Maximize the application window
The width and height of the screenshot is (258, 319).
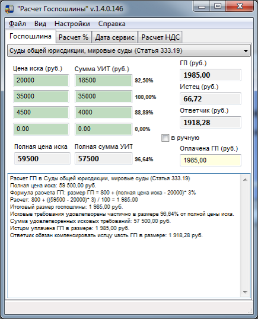tap(218, 7)
